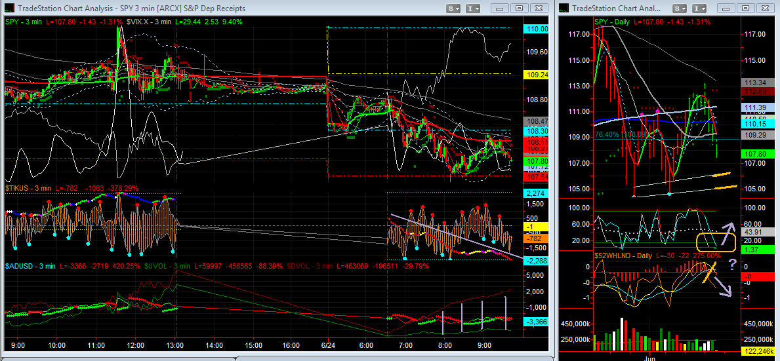780x361 pixels.
Task: Close the SPY Daily chart window
Action: coord(766,8)
